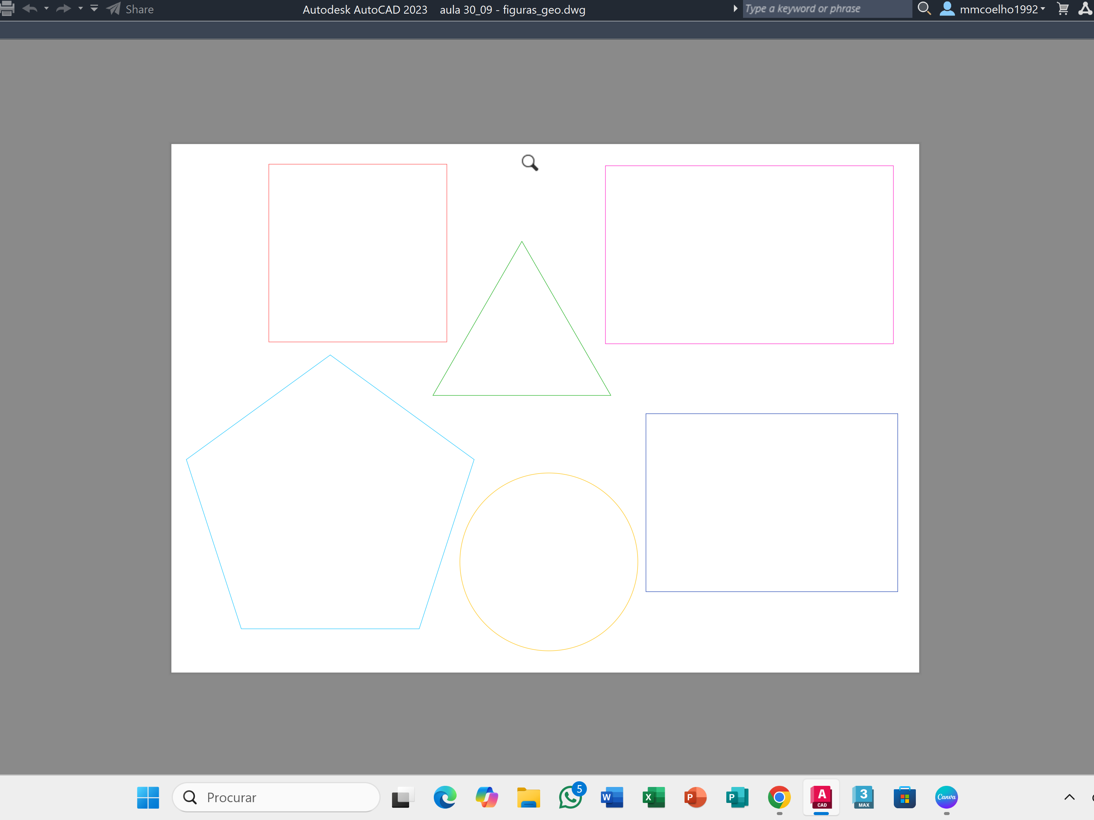Open the Redo history dropdown arrow

click(81, 9)
